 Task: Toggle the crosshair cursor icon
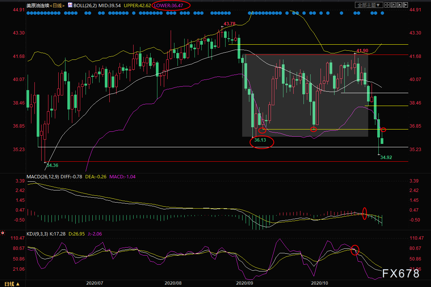click(387, 5)
